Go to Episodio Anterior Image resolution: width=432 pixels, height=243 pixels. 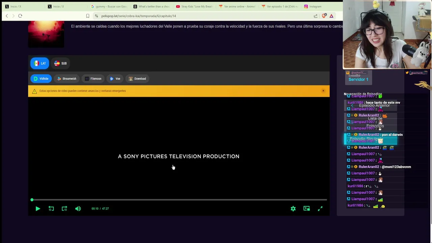371,105
